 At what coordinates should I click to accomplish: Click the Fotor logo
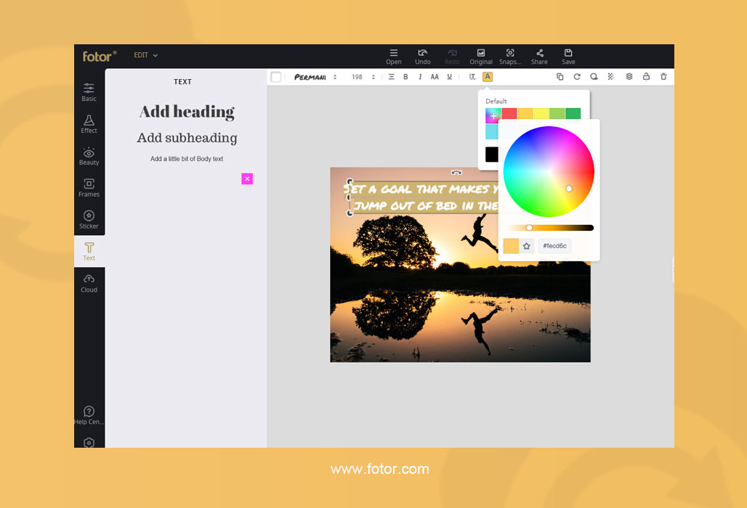(99, 56)
